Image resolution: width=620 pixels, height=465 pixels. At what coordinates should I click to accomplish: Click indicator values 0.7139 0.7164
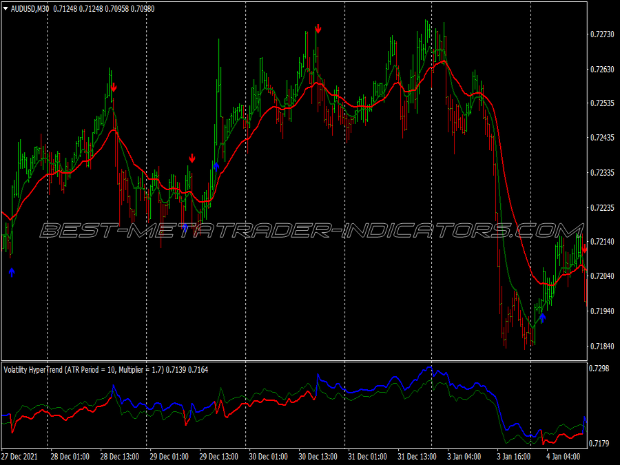187,370
